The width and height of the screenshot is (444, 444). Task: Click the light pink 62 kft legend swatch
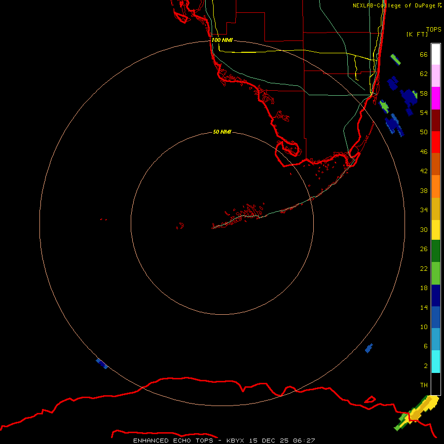tap(436, 76)
